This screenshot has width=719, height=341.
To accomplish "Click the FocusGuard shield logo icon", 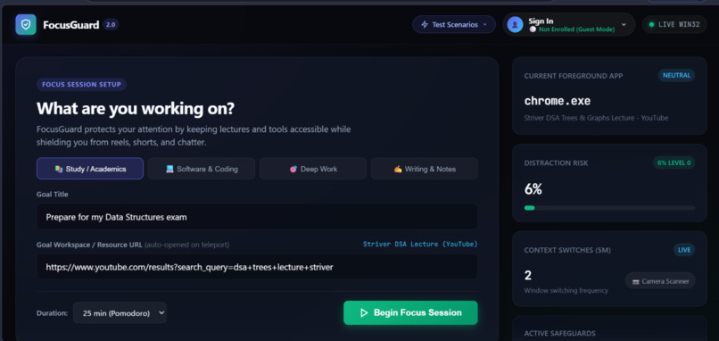I will point(26,24).
